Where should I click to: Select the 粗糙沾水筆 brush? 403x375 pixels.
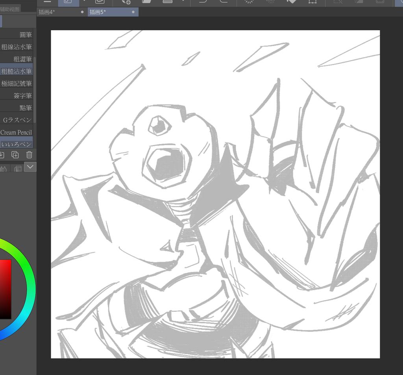click(17, 71)
